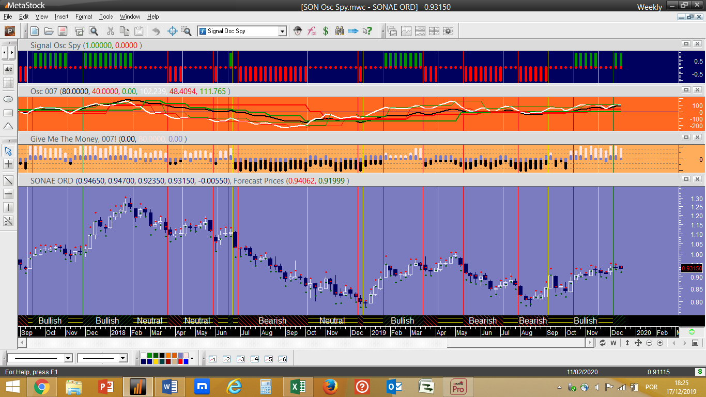Viewport: 706px width, 397px height.
Task: Click the green dollar sign icon
Action: click(x=326, y=31)
